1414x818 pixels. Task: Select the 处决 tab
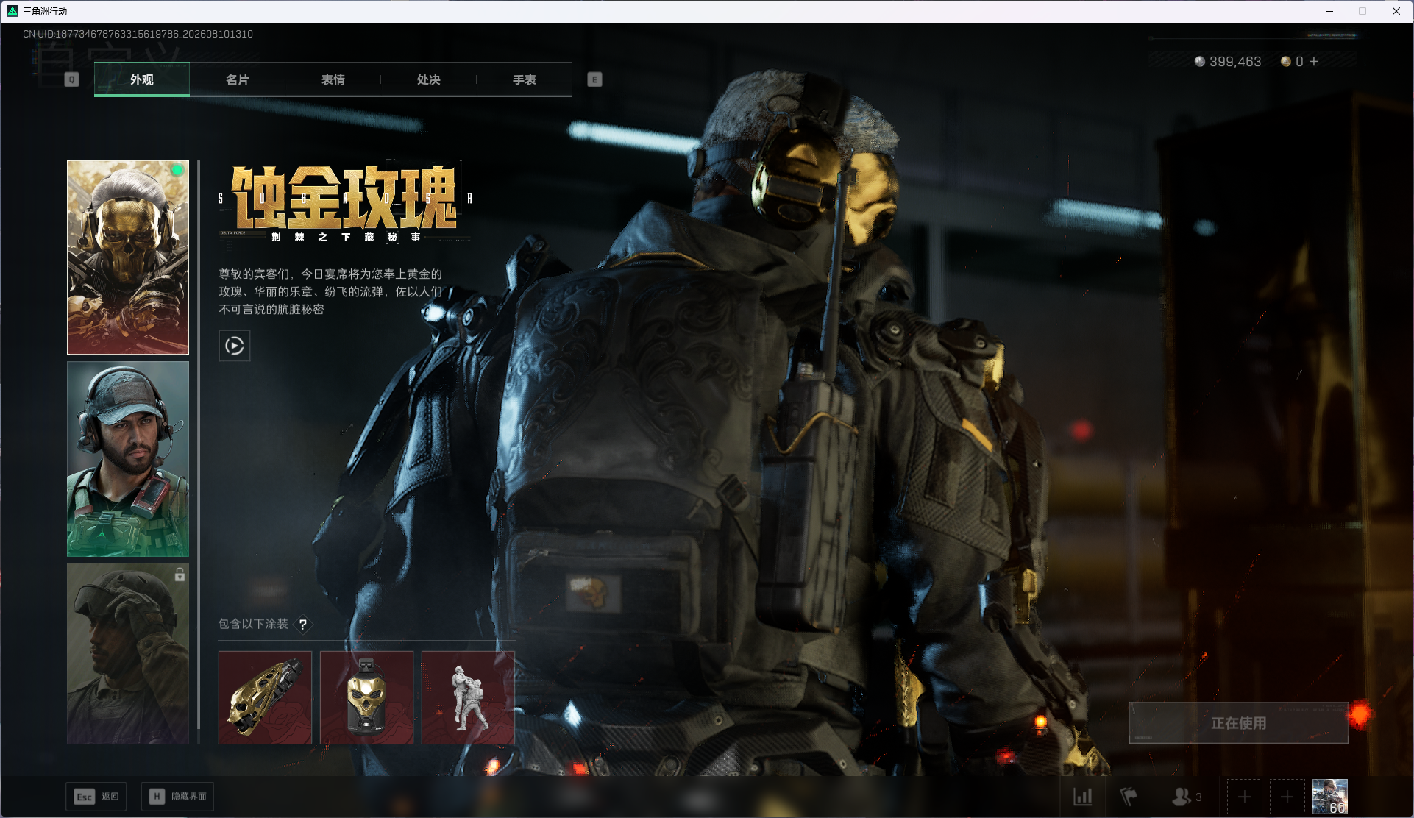click(428, 79)
